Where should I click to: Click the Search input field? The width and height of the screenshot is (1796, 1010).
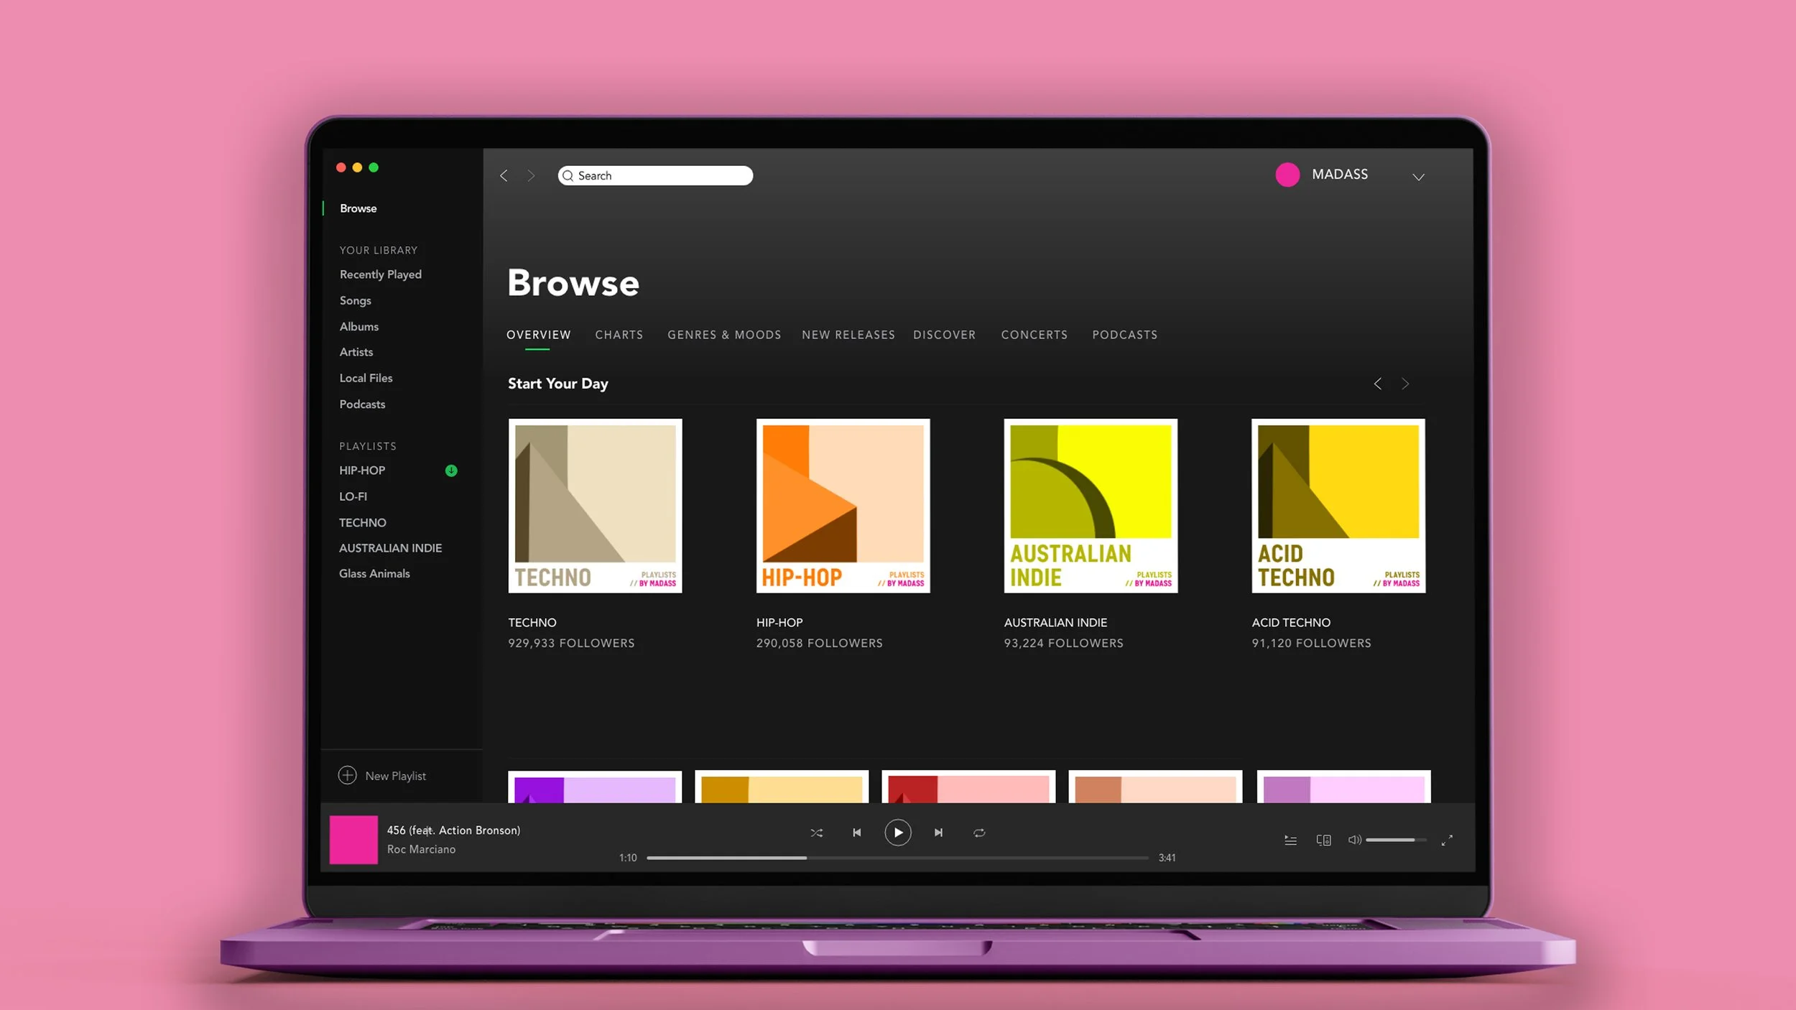pyautogui.click(x=655, y=175)
